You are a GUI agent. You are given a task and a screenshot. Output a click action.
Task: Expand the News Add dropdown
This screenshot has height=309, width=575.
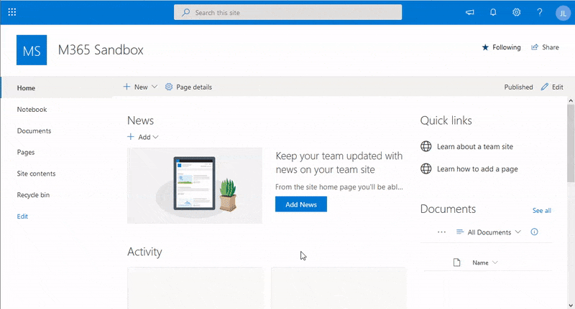click(142, 137)
